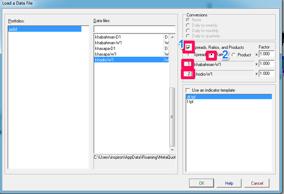The height and width of the screenshot is (194, 284).
Task: Click button 1 to assign first file
Action: (x=188, y=64)
